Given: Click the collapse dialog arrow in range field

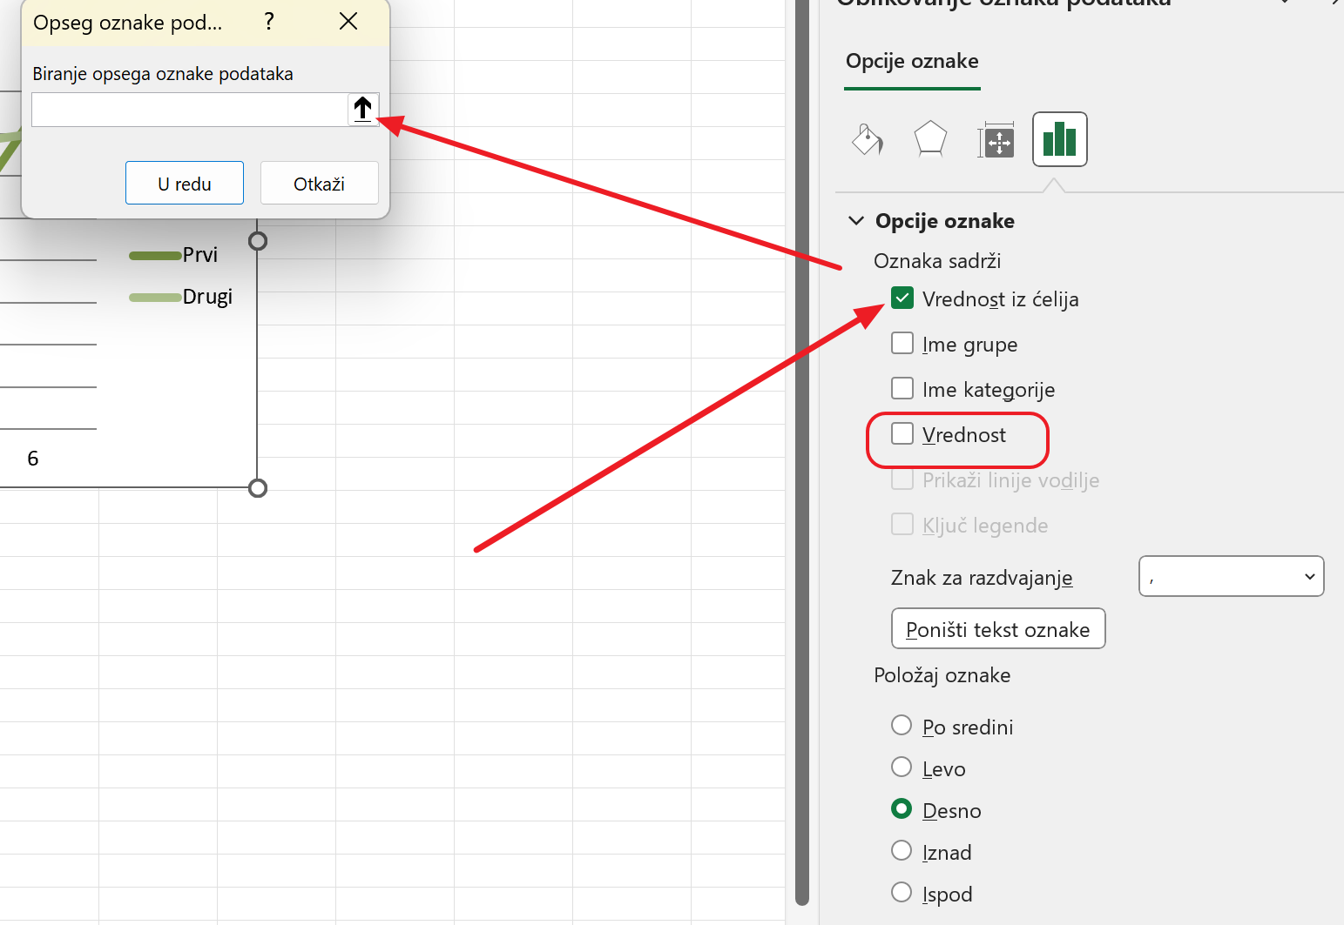Looking at the screenshot, I should pos(362,110).
